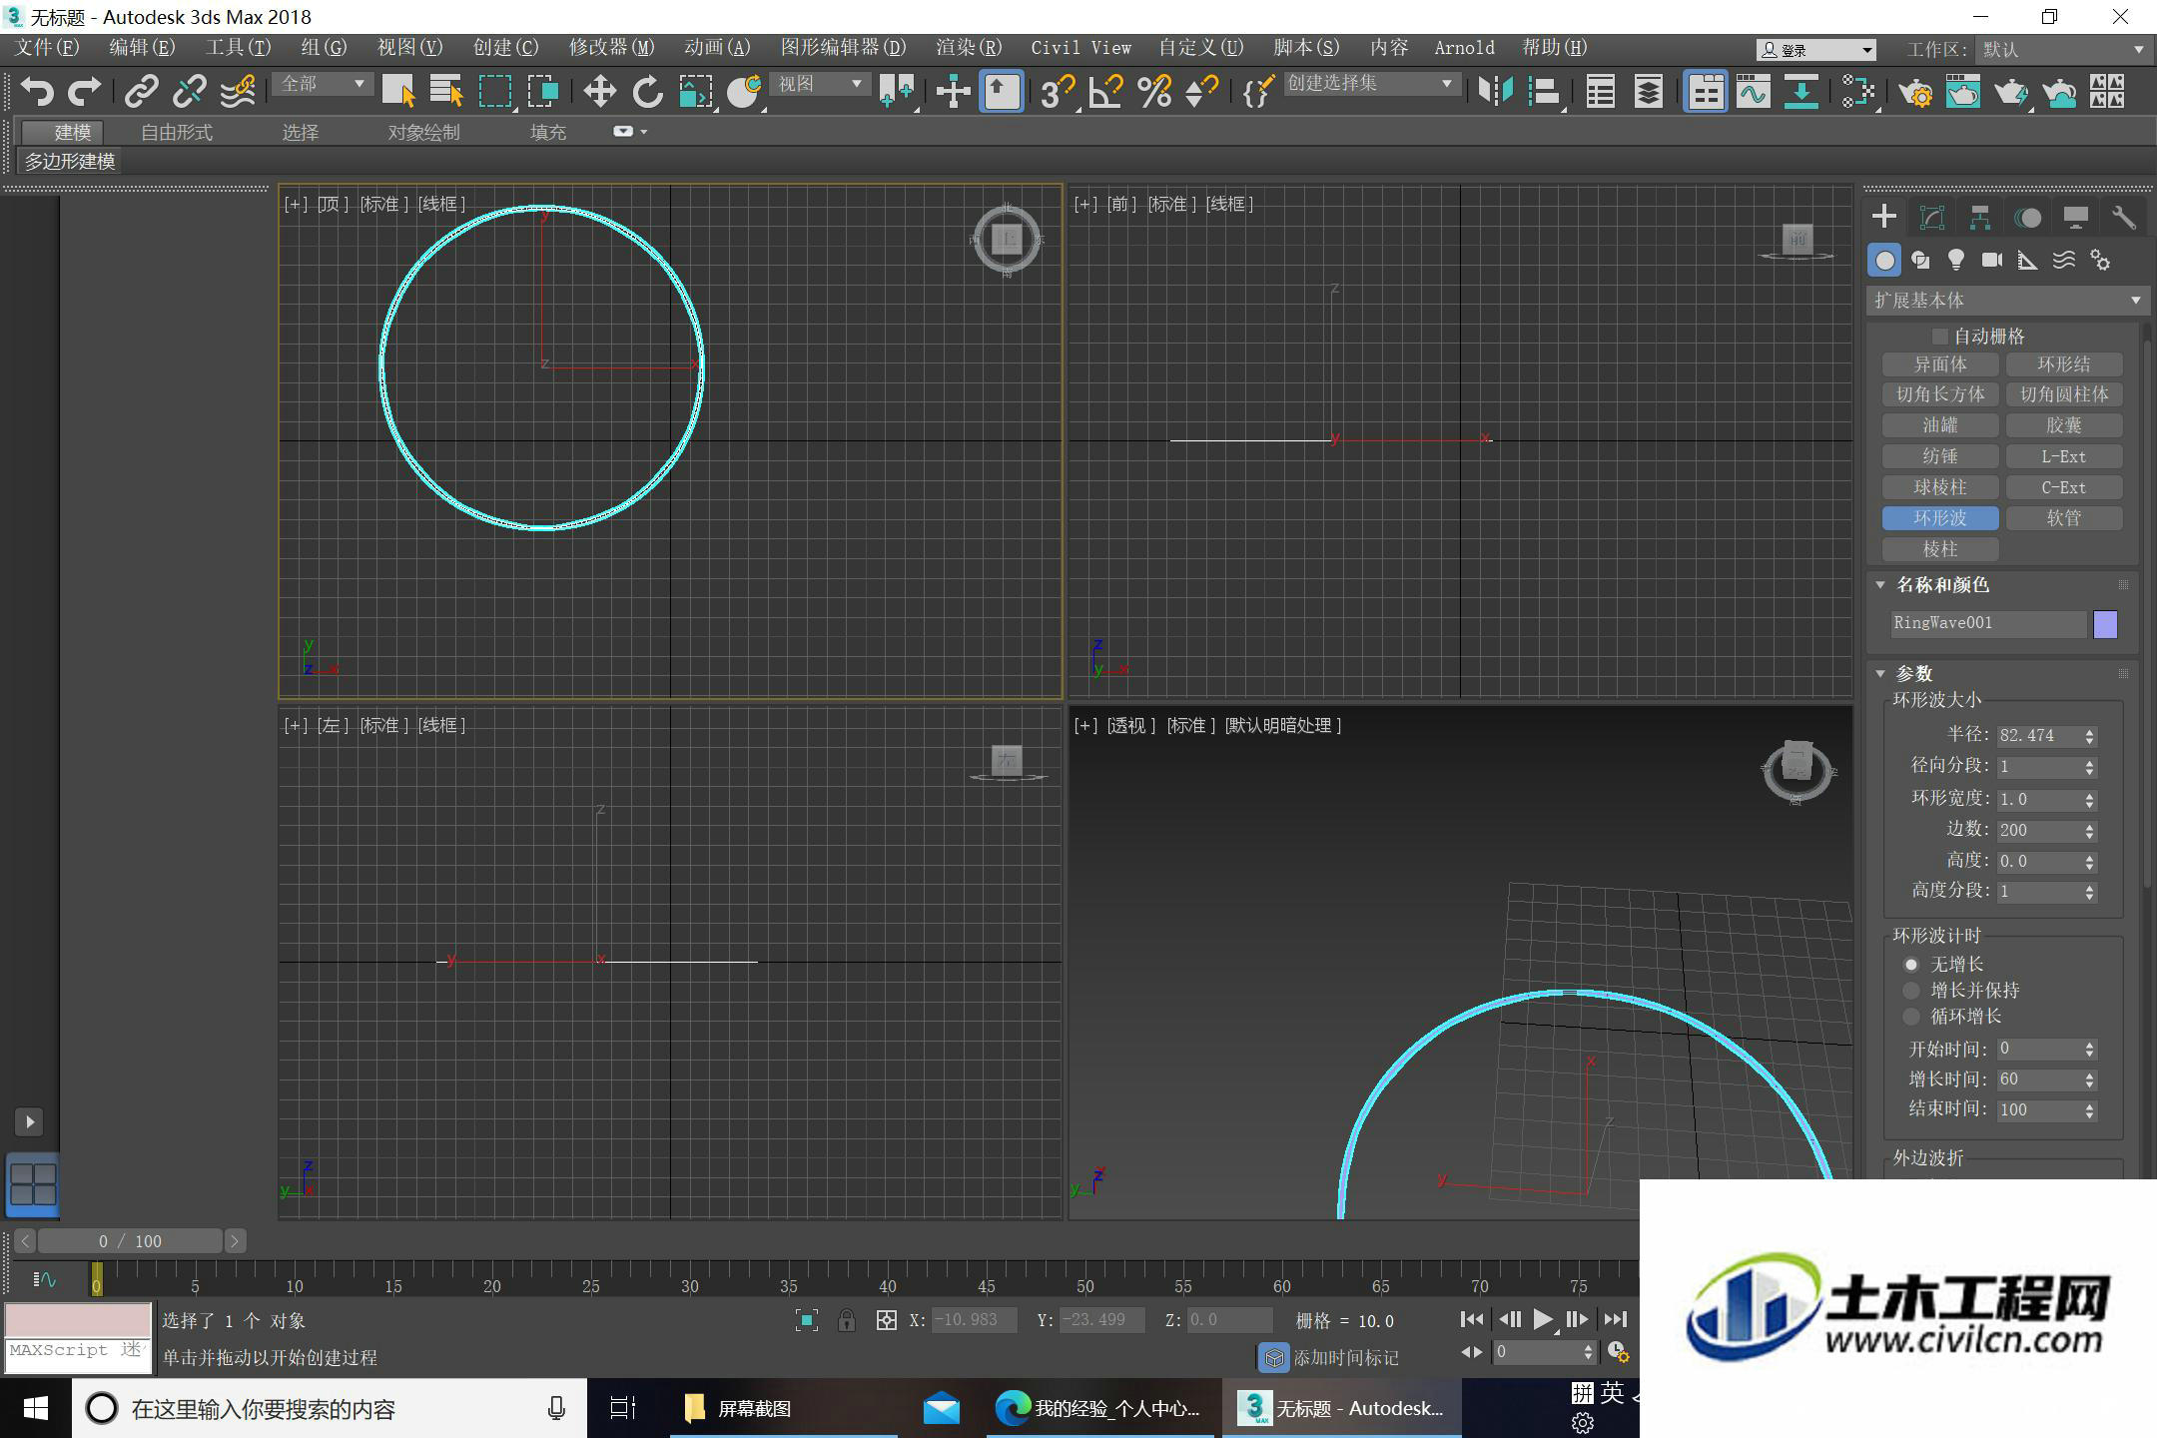The width and height of the screenshot is (2157, 1438).
Task: Click the Redo arrow icon
Action: pos(84,92)
